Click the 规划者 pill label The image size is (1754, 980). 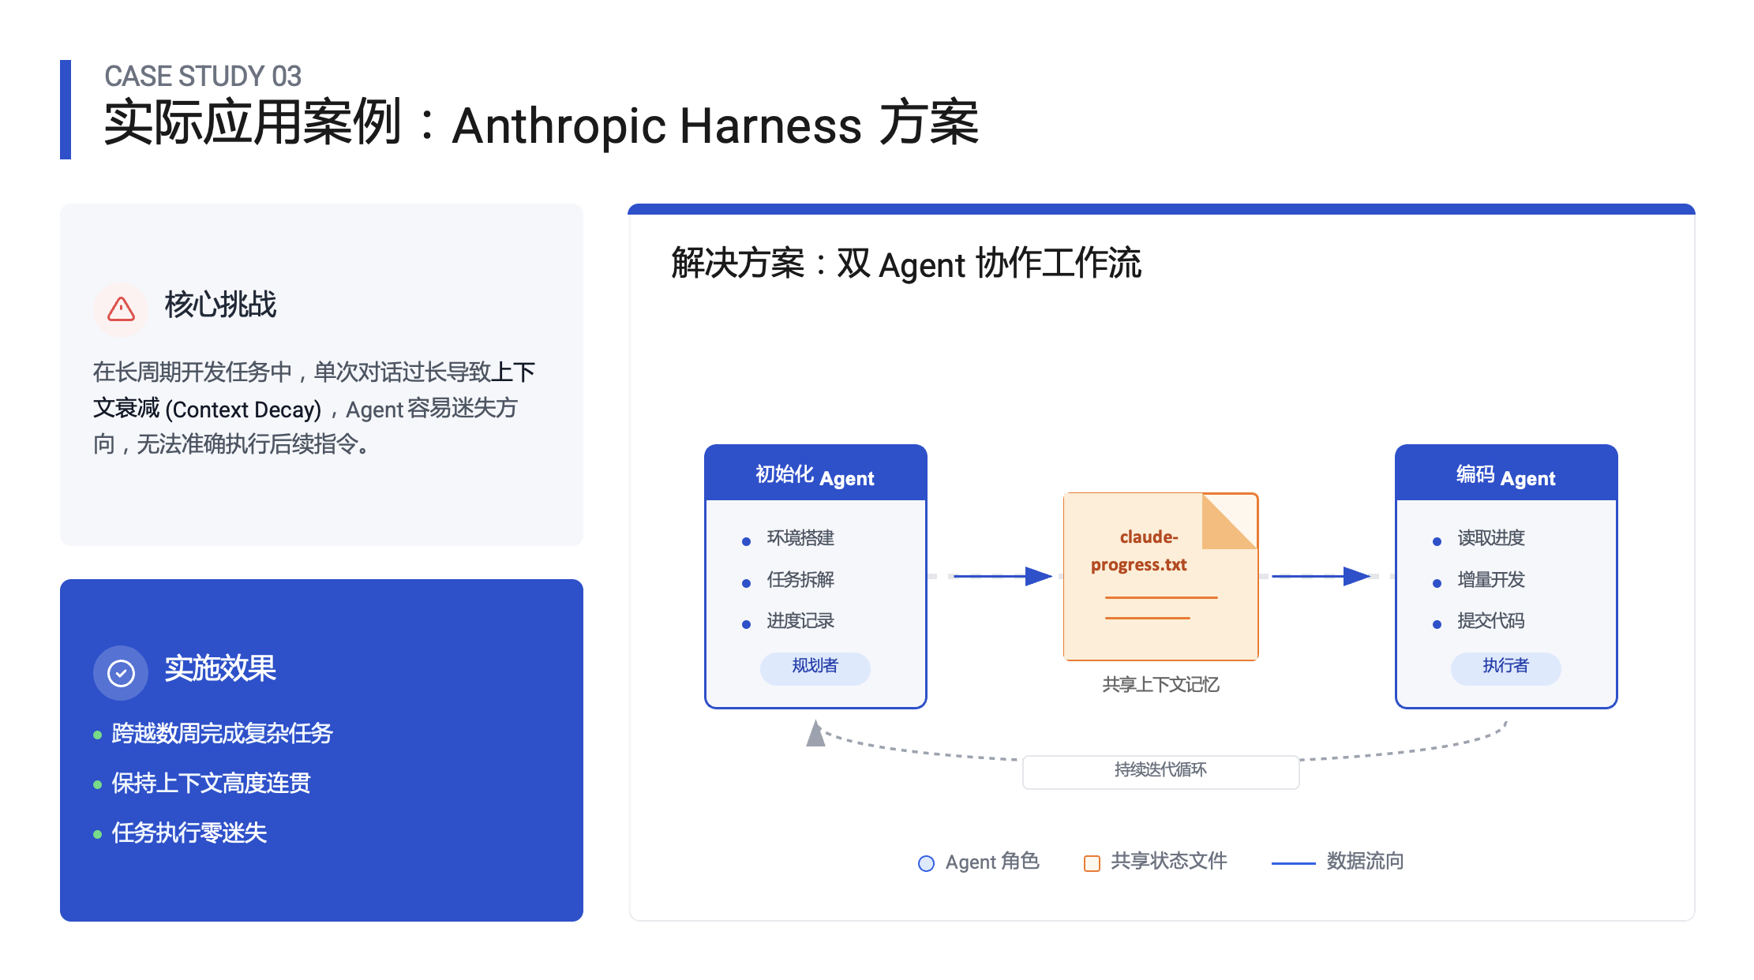pyautogui.click(x=815, y=667)
